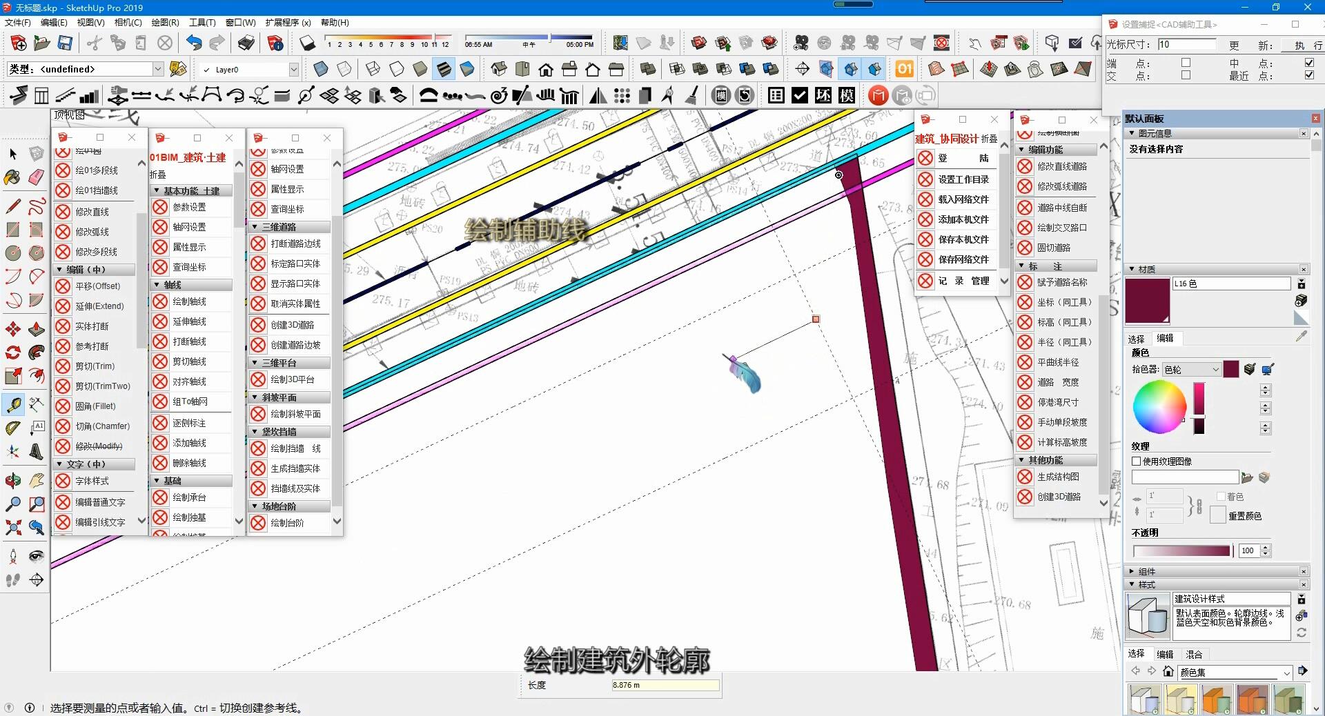Choose the Eraser tool
Screen dimensions: 1325x716
point(37,177)
